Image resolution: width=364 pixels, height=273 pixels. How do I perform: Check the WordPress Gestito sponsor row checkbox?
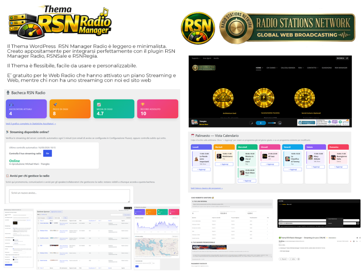coord(38,238)
